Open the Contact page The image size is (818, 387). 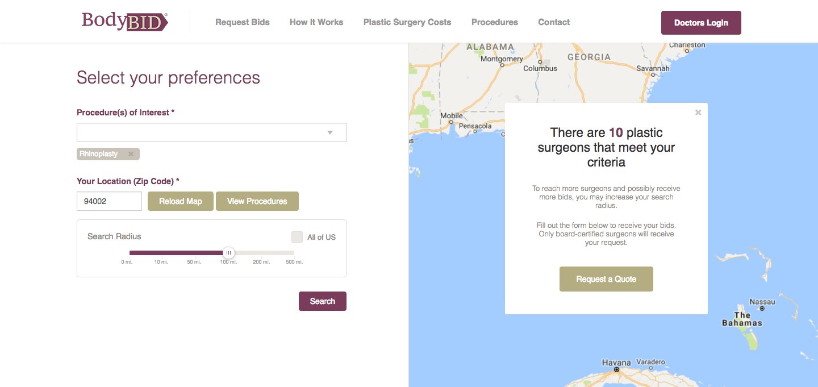pos(554,22)
